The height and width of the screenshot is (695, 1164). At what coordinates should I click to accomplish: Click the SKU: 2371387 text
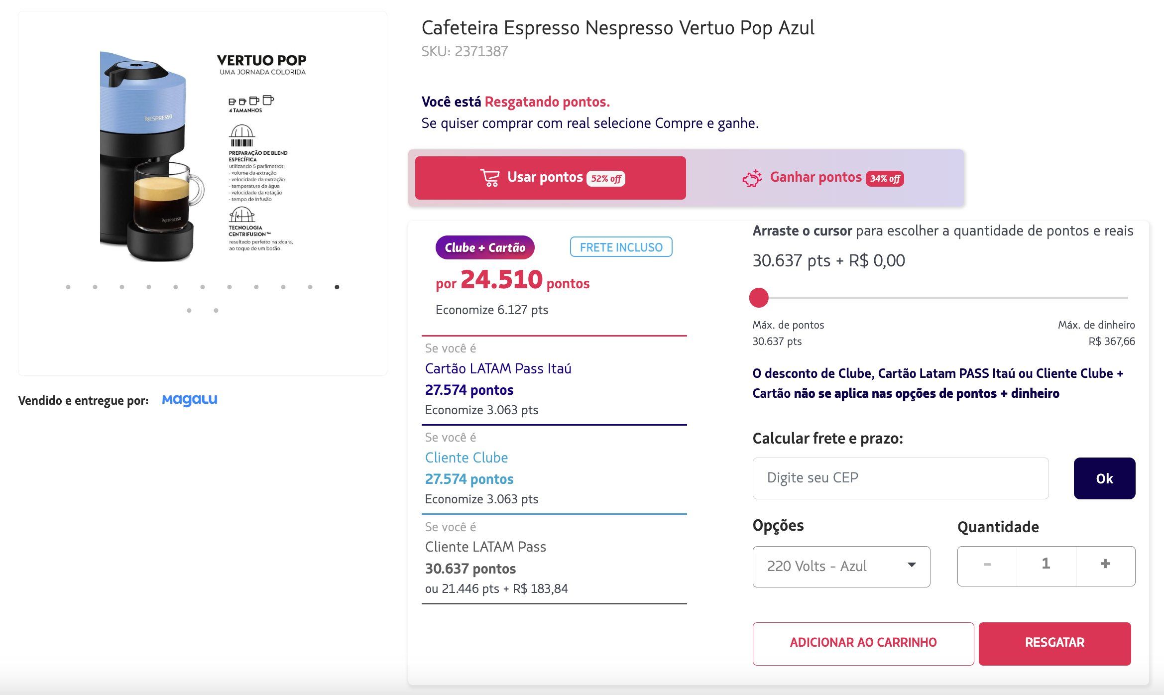(465, 51)
